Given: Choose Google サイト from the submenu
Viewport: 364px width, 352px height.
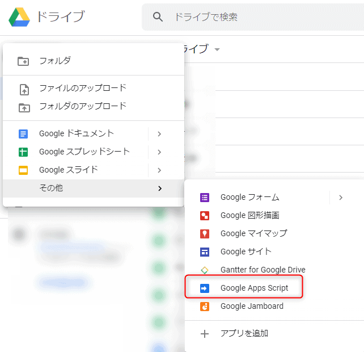Looking at the screenshot, I should (x=246, y=252).
